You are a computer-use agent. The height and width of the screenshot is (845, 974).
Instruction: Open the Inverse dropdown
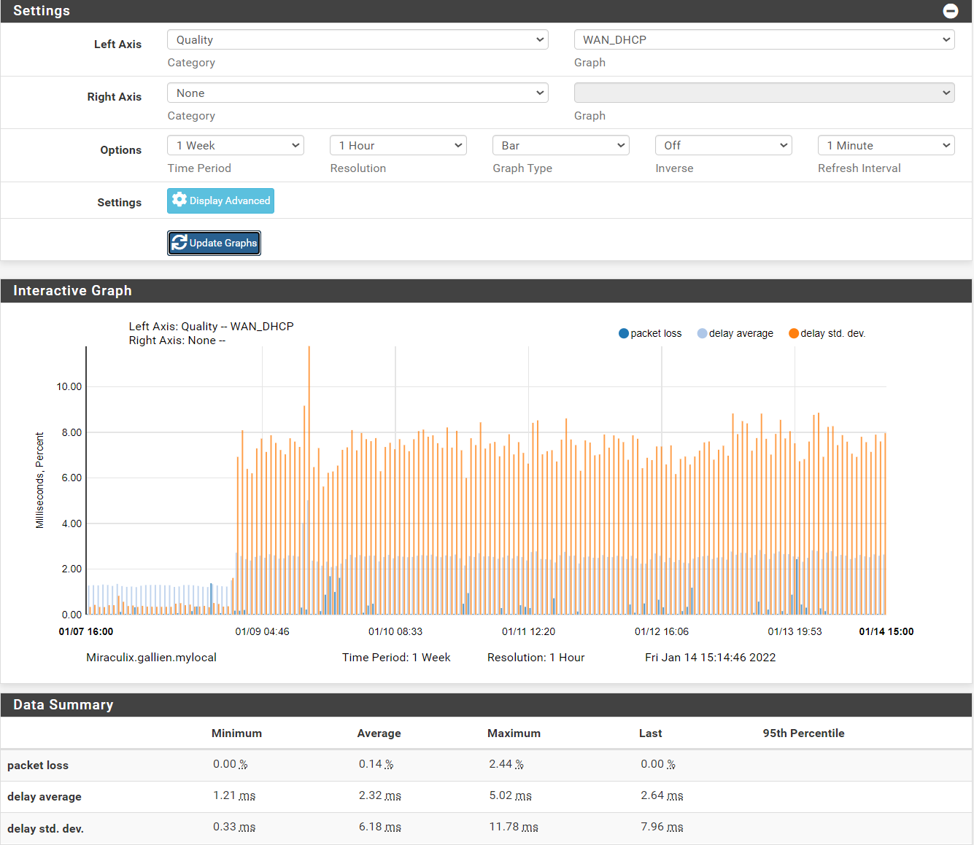coord(724,145)
